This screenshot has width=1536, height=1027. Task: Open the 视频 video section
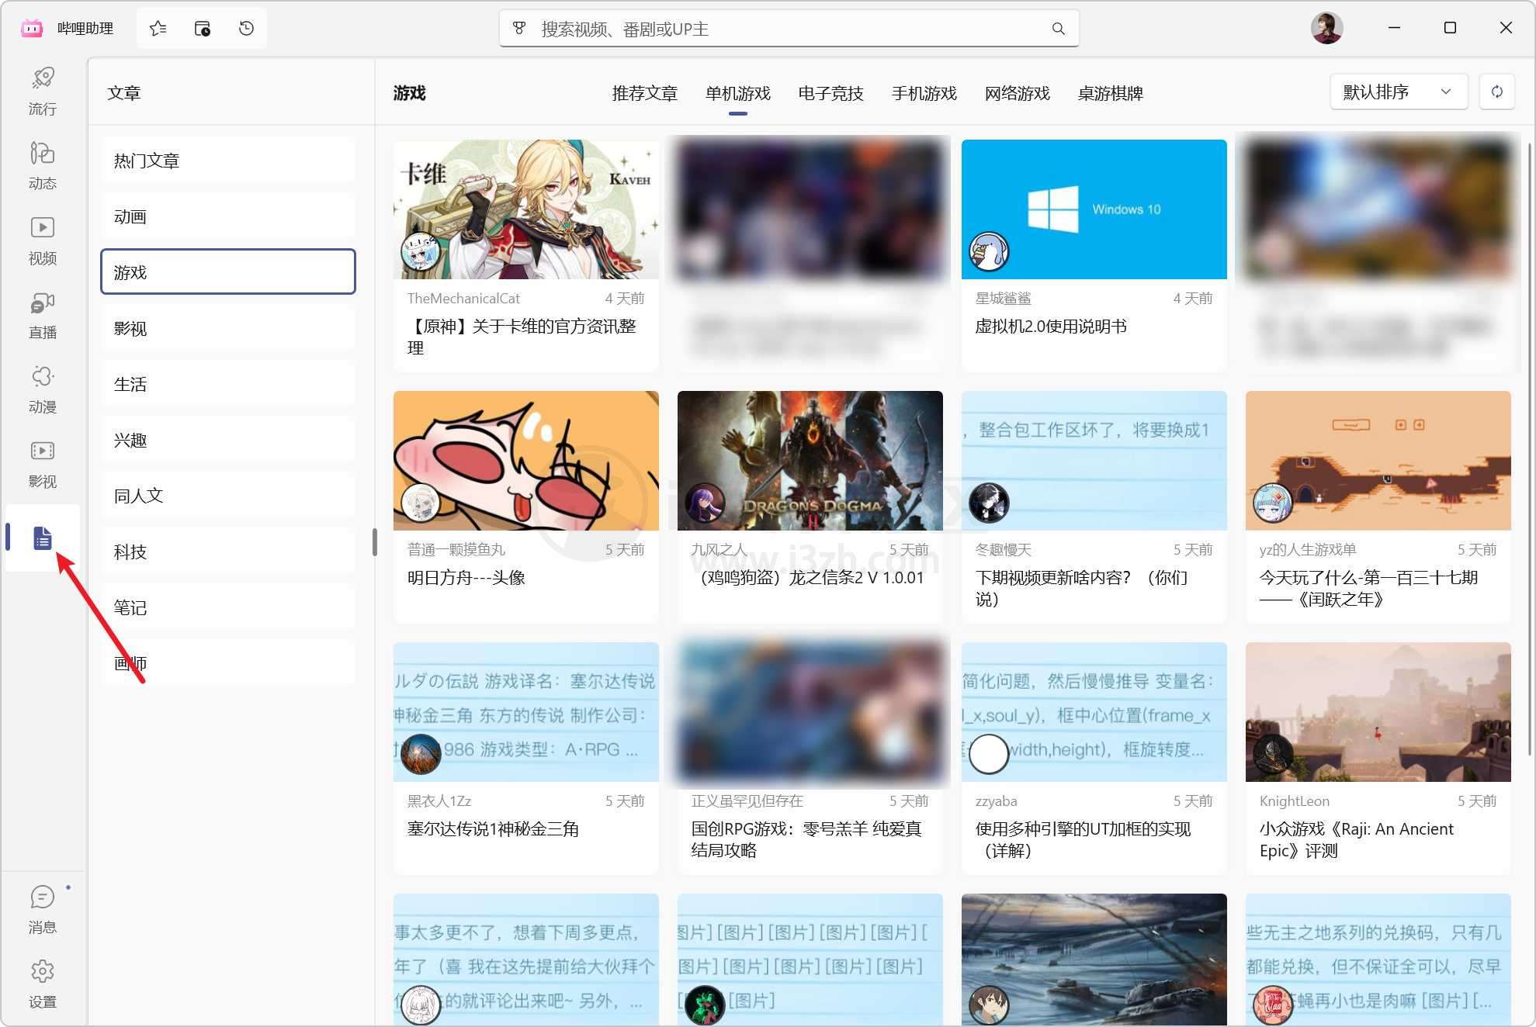pyautogui.click(x=43, y=240)
